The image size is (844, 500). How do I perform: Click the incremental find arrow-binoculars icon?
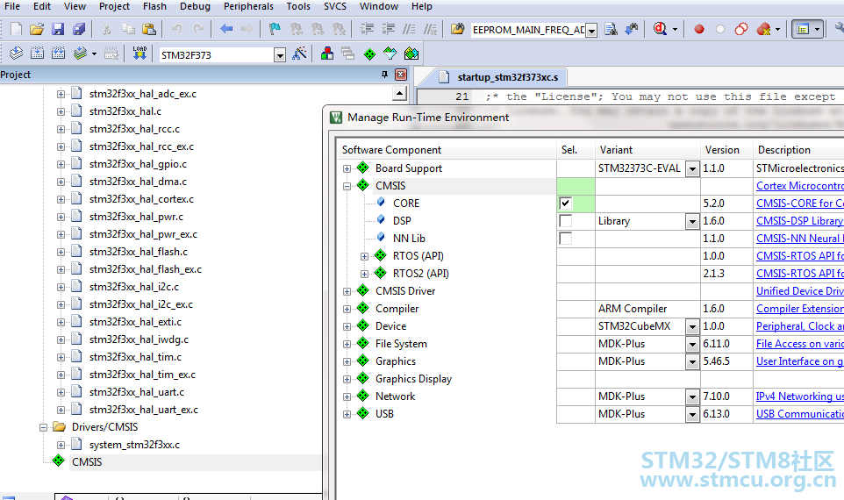click(x=632, y=29)
